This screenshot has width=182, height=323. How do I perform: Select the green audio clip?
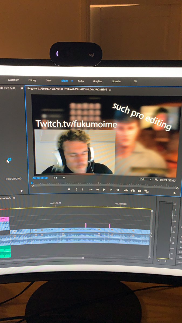(x=5, y=251)
